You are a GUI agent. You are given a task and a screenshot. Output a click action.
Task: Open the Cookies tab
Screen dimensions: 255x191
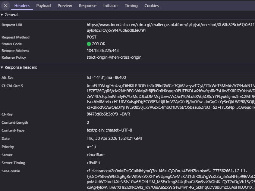(152, 6)
